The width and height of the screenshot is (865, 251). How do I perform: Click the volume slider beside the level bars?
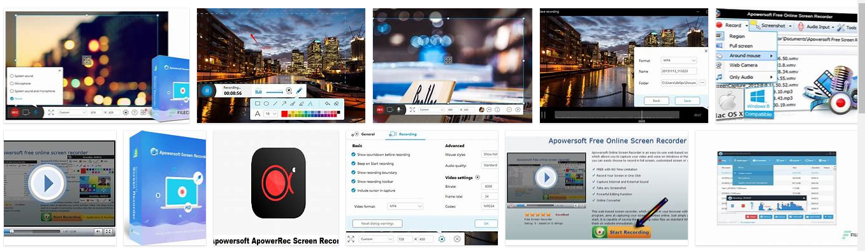[x=274, y=92]
